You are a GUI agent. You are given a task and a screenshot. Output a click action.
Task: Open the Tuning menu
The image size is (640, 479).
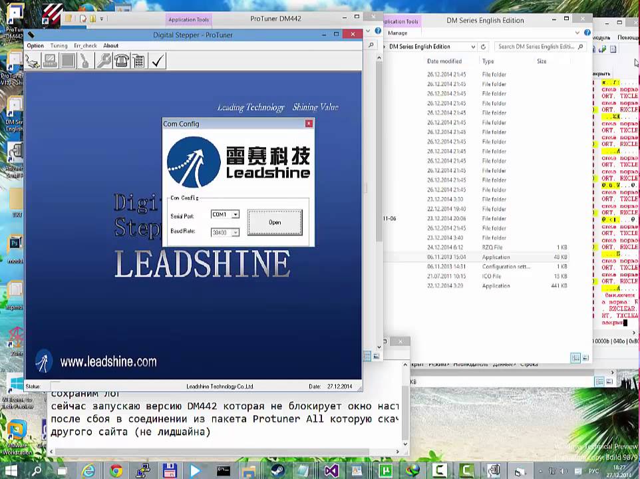pos(59,46)
